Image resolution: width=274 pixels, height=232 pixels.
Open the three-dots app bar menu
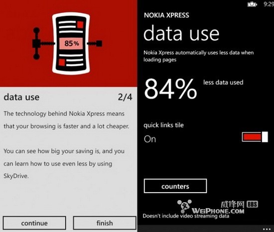click(267, 229)
